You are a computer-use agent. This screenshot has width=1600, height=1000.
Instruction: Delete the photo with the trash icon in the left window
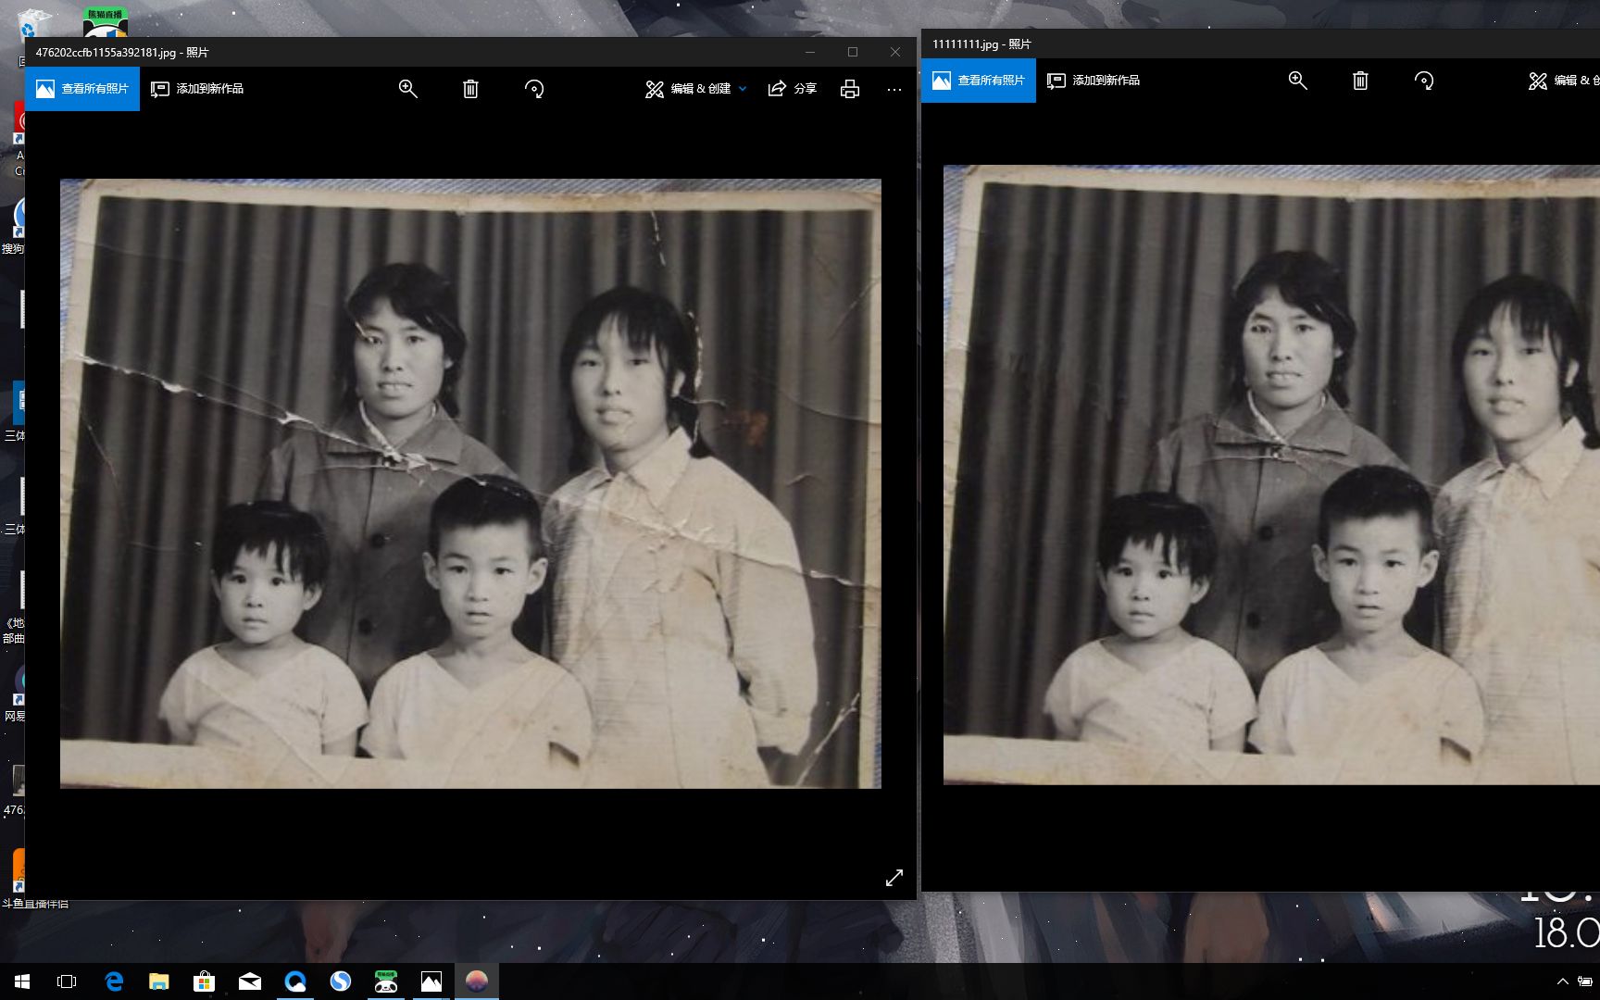[470, 89]
